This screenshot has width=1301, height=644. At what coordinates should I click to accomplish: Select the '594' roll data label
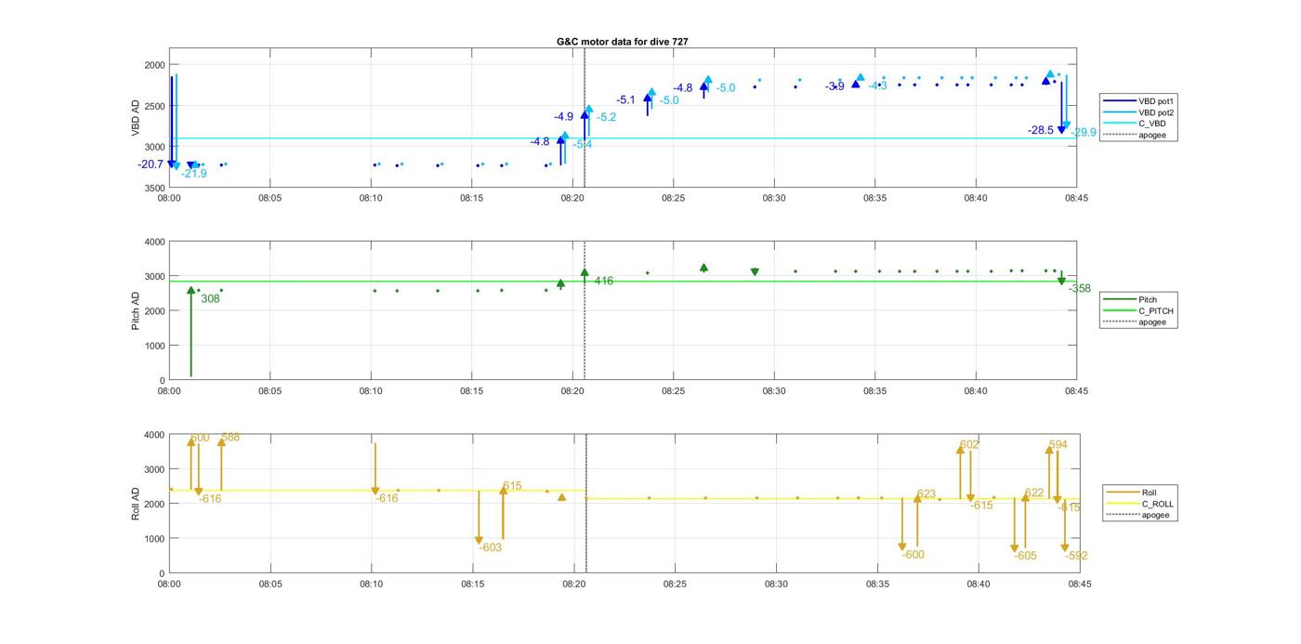(x=1058, y=445)
